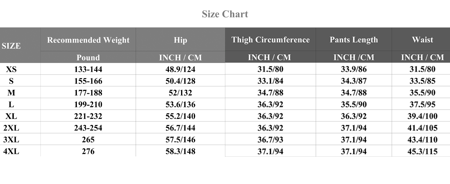Select the Hip column header
The width and height of the screenshot is (450, 184).
[x=180, y=40]
